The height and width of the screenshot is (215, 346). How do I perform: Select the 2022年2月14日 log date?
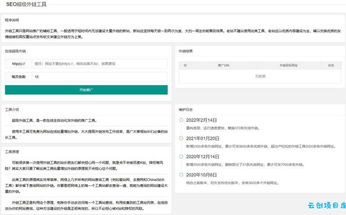(x=201, y=120)
